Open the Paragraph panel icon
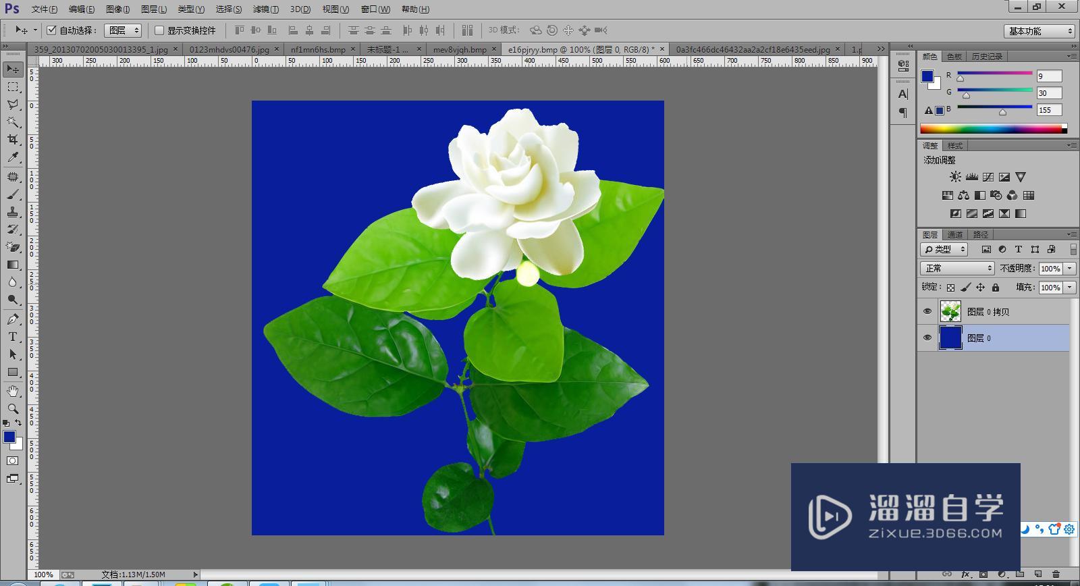The width and height of the screenshot is (1080, 586). [x=903, y=113]
